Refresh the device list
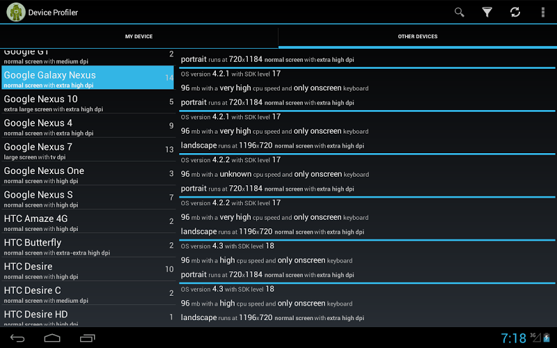The image size is (557, 348). 515,12
